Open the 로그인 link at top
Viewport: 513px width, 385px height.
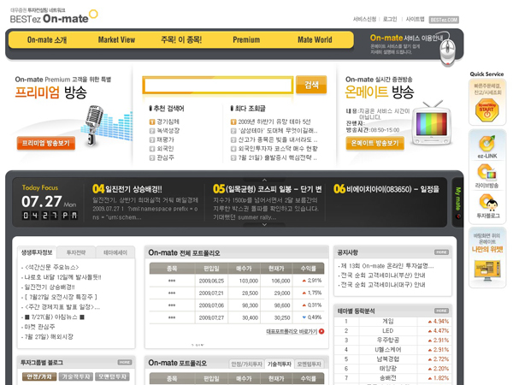pos(390,19)
